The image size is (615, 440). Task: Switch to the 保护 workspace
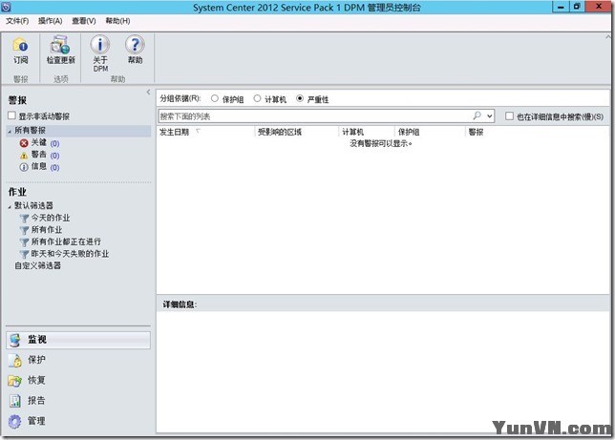click(78, 360)
